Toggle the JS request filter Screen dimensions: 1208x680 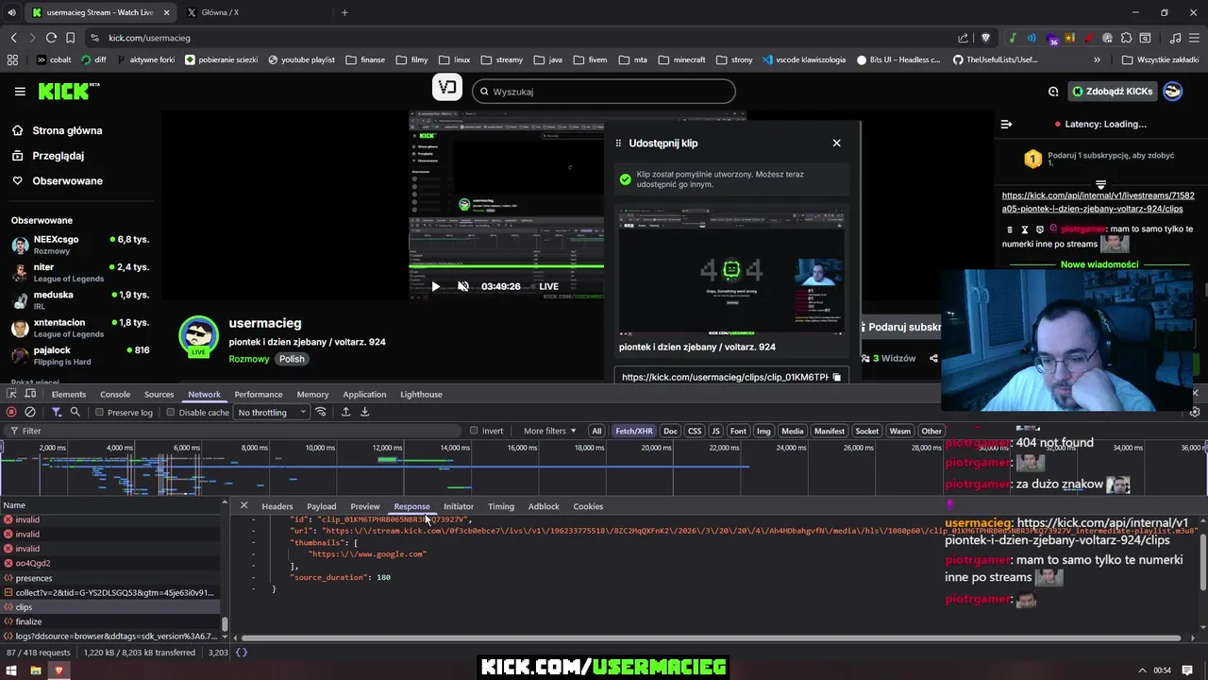715,431
